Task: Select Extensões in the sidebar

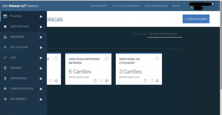Action: click(23, 99)
